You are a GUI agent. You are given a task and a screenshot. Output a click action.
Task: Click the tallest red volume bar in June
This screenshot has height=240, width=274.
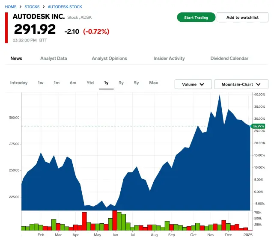tap(115, 220)
